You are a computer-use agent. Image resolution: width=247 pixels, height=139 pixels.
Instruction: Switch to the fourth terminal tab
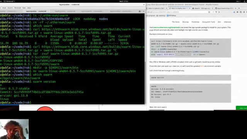coord(92,11)
